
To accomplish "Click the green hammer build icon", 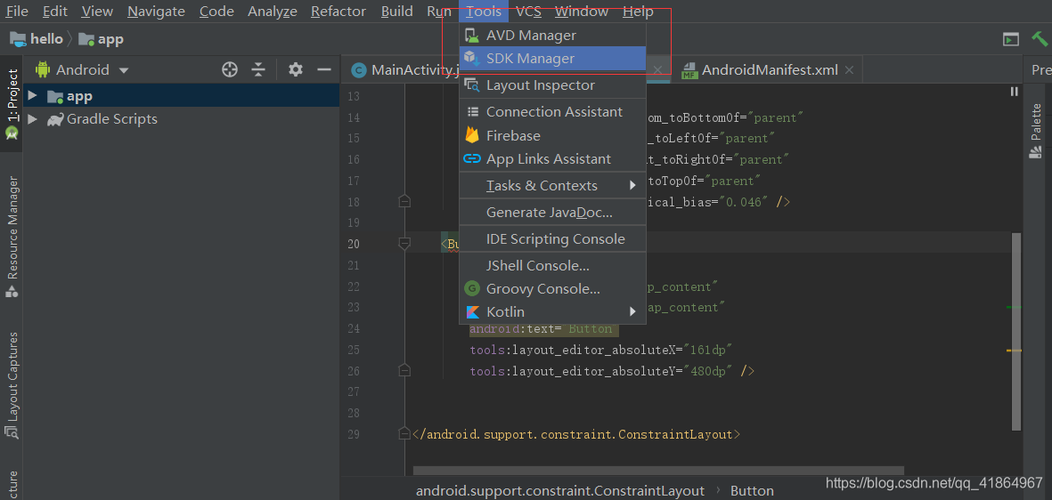I will tap(1040, 39).
